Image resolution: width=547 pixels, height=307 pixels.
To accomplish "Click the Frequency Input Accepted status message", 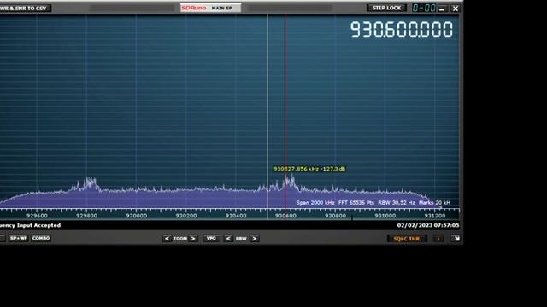I will [x=31, y=225].
